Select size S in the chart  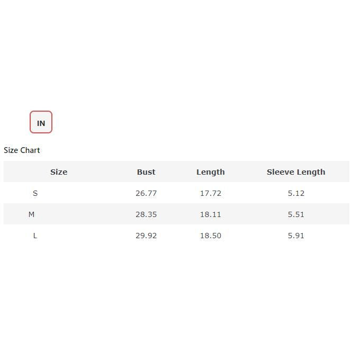[35, 193]
